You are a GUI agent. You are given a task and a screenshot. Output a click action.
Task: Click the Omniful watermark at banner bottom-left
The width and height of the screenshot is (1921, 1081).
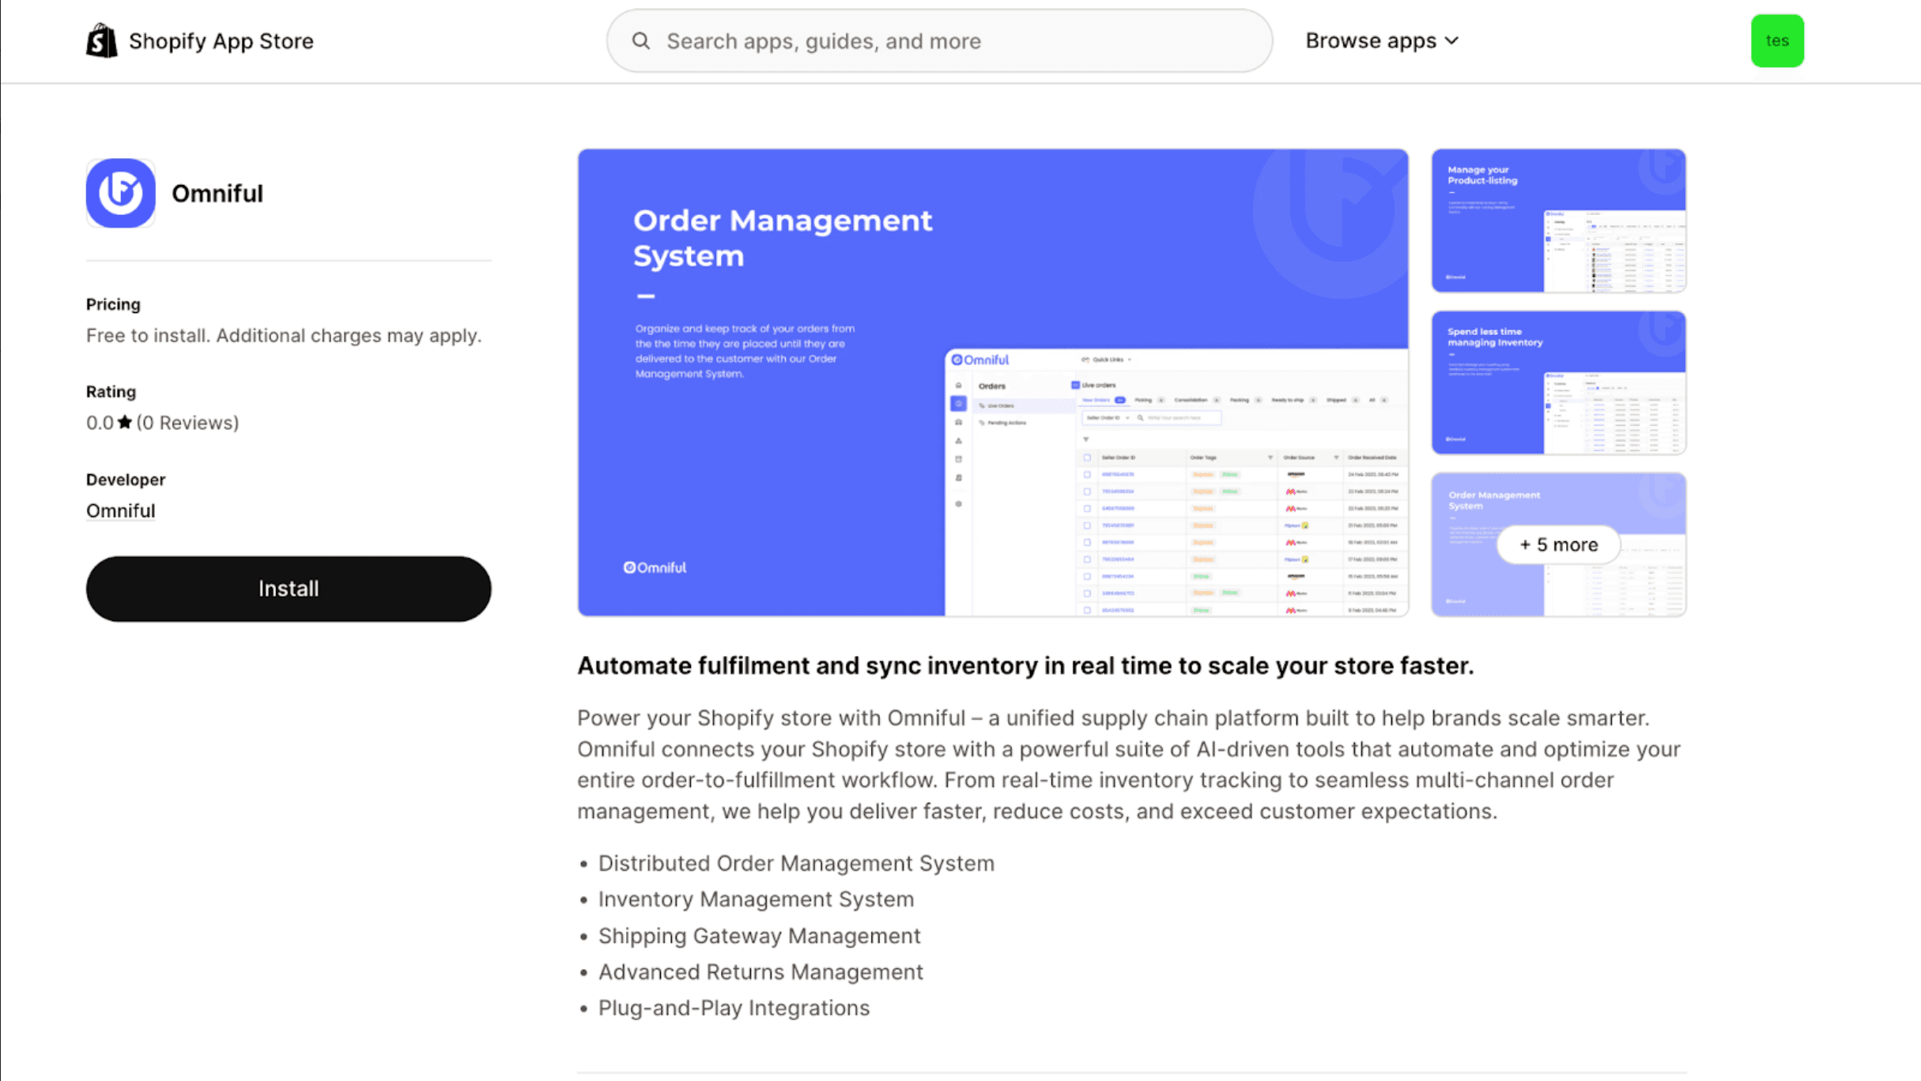655,567
